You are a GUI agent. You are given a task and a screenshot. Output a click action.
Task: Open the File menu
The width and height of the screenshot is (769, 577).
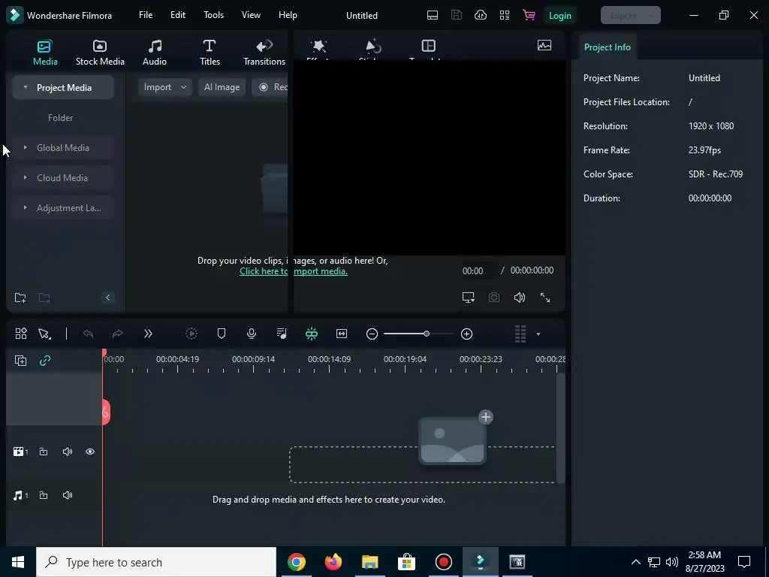tap(146, 15)
